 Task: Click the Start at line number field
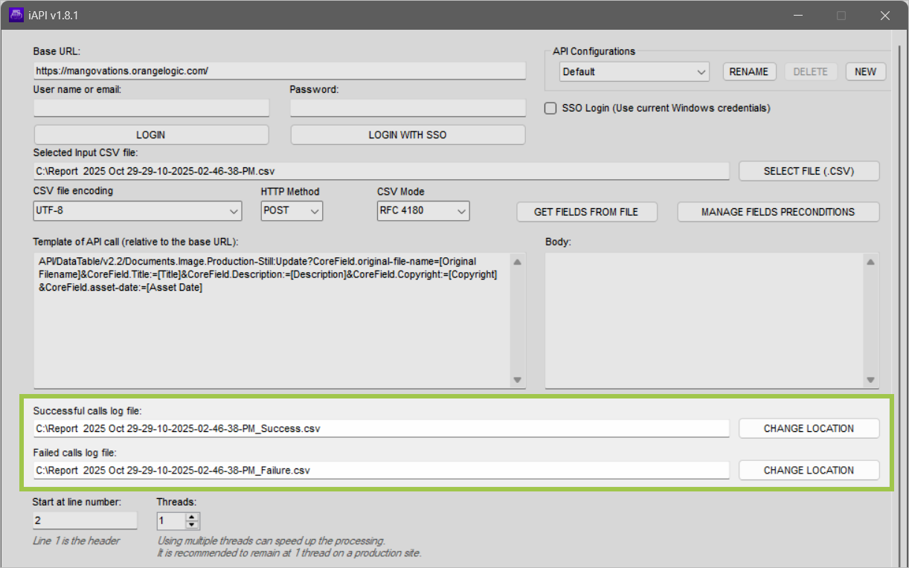(84, 520)
